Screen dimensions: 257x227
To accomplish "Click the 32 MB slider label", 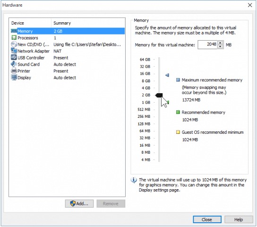I will (145, 138).
